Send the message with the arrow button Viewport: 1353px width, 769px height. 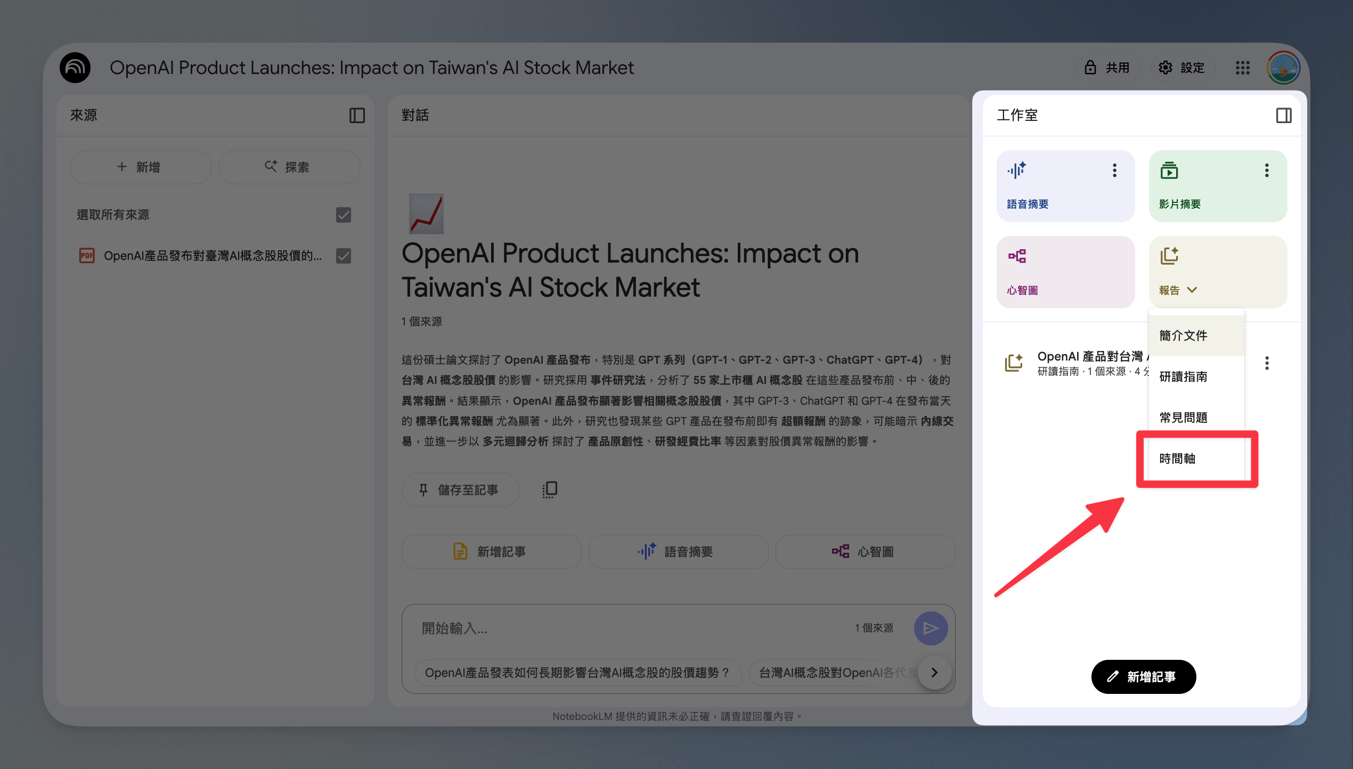931,628
